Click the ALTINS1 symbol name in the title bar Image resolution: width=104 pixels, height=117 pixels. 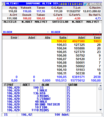[x=12, y=4]
